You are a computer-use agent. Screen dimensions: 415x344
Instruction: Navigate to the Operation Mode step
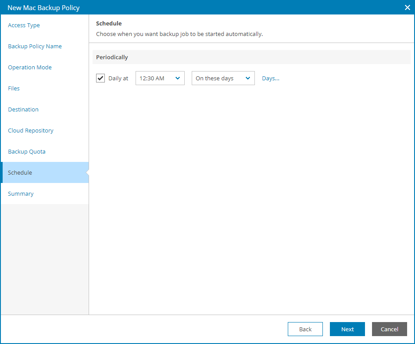(29, 67)
